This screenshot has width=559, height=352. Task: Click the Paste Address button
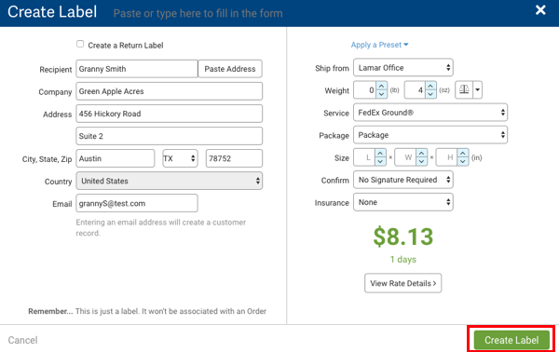[230, 69]
